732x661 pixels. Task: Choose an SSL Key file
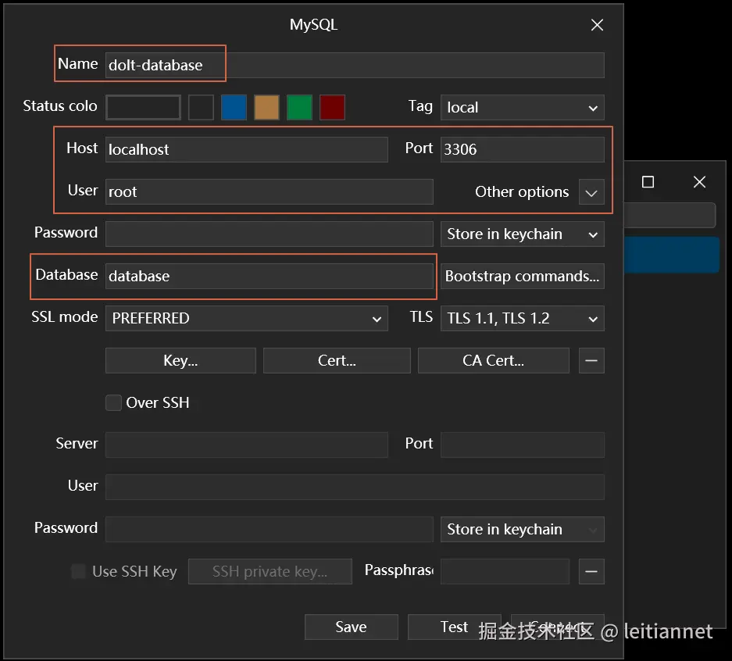click(180, 360)
